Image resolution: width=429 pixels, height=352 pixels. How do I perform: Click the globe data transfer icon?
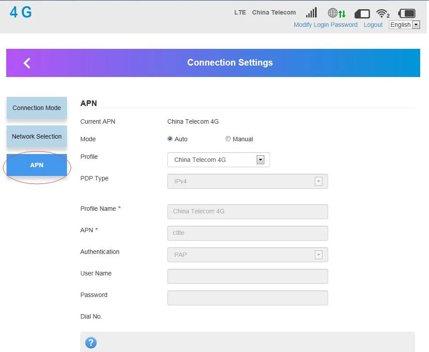click(337, 13)
